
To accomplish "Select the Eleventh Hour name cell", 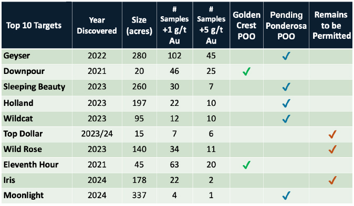I will pos(37,165).
